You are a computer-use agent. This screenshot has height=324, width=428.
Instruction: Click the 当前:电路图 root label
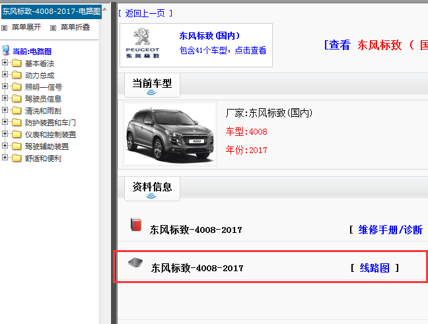coord(32,51)
